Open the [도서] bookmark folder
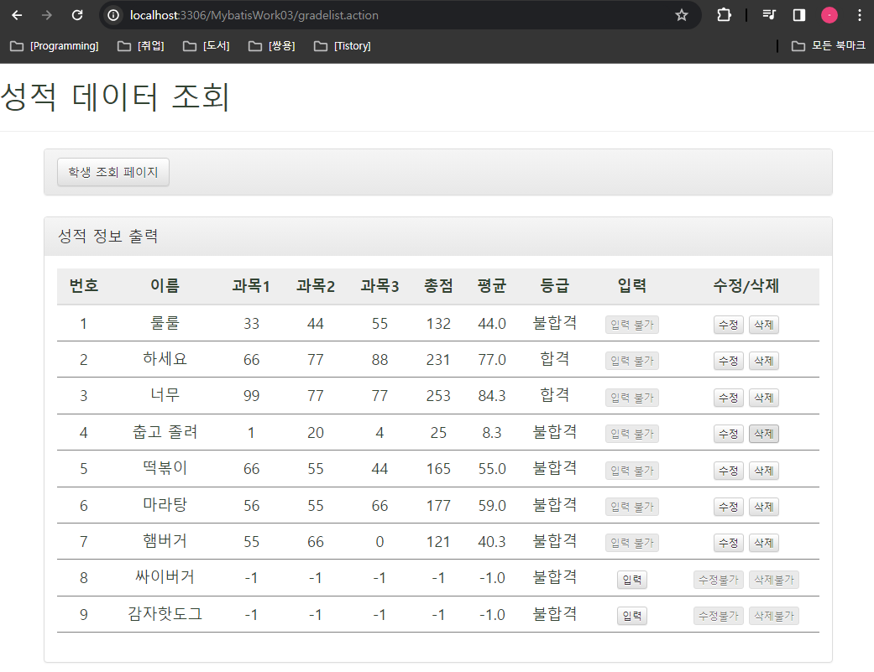874x672 pixels. click(207, 45)
